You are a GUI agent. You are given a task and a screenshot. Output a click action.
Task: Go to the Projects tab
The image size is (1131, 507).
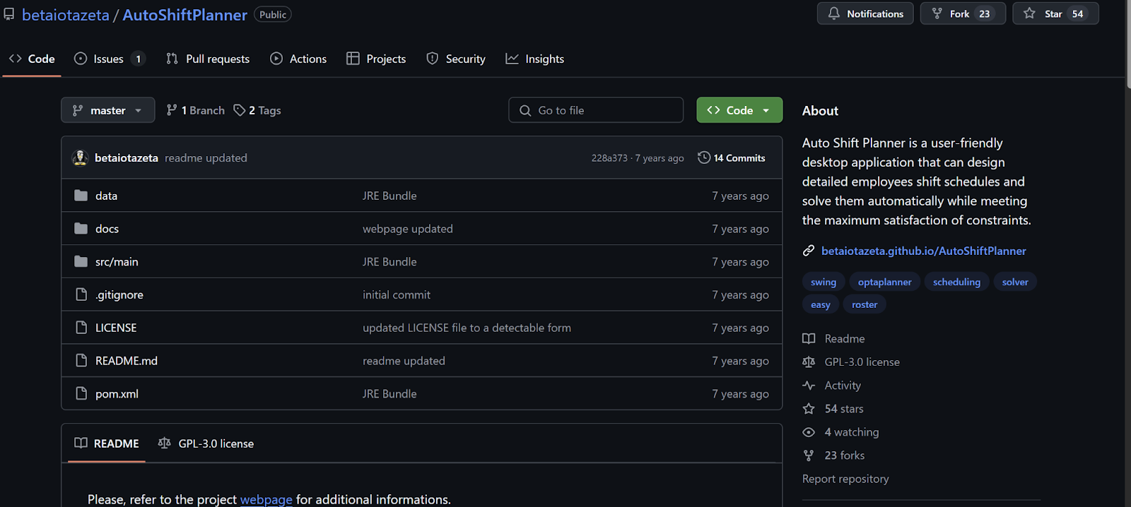point(376,59)
